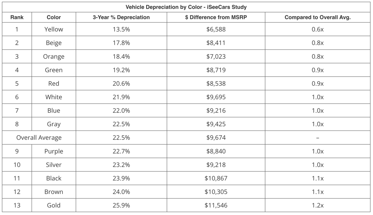373x215 pixels.
Task: Select White's 21.9% depreciation cell
Action: click(121, 97)
